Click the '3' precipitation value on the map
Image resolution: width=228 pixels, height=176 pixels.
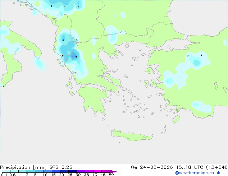point(63,40)
